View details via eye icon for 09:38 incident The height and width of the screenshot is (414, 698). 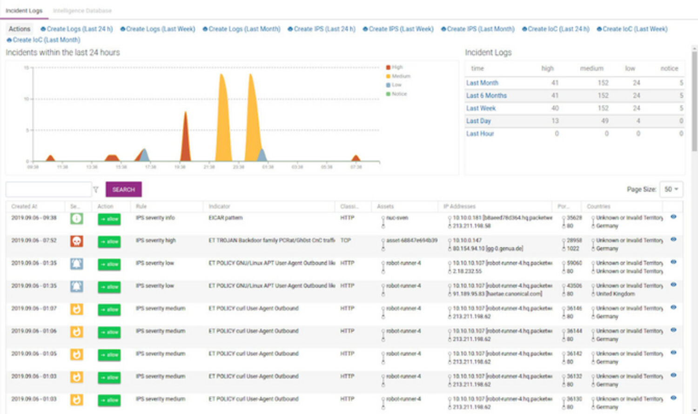pos(673,217)
